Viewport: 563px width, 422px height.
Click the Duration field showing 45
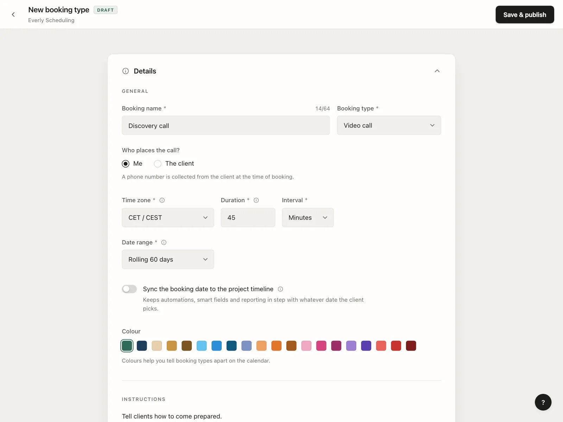pos(248,218)
